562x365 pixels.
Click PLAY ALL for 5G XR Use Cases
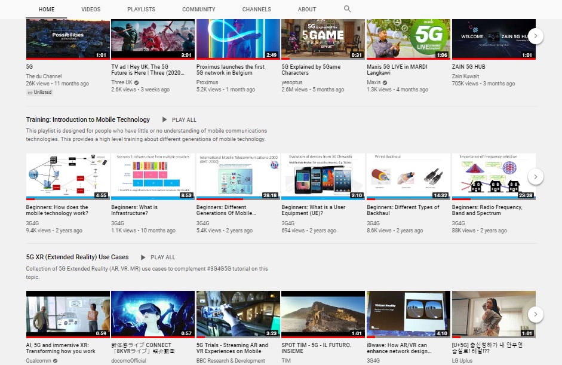(162, 257)
